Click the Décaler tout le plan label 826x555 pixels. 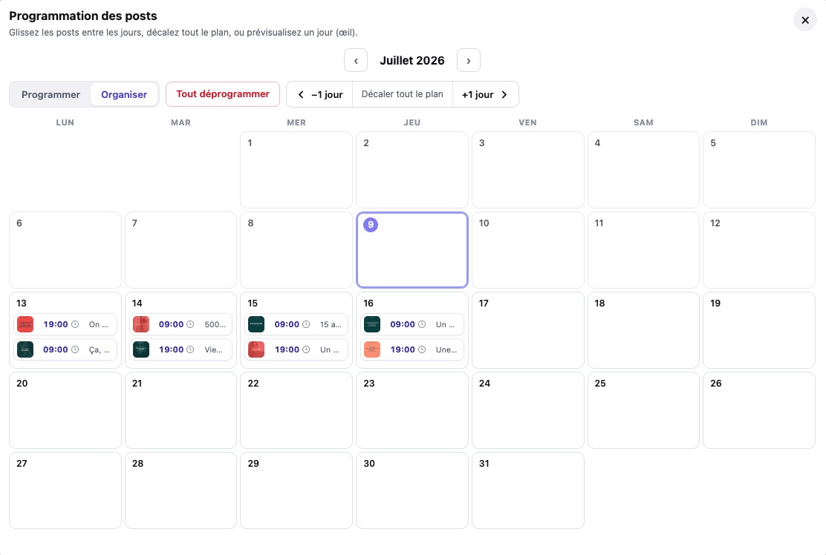[x=403, y=94]
